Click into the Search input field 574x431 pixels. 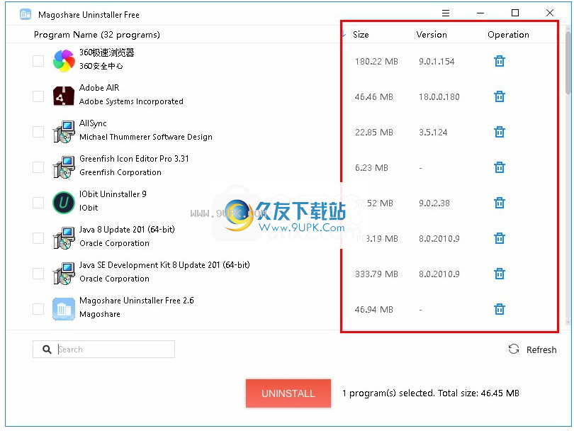point(103,349)
